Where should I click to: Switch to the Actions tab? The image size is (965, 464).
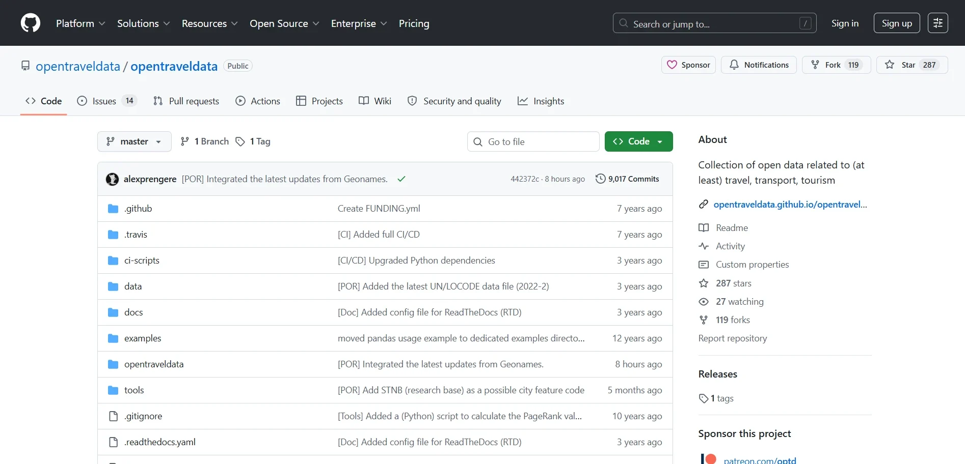(x=258, y=101)
